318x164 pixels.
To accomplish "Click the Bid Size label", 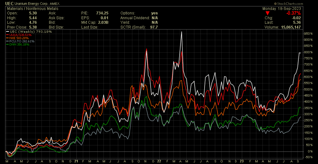I will tap(56, 27).
